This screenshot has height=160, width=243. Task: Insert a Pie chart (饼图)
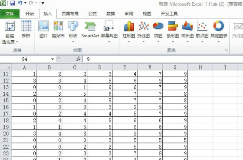pos(158,32)
